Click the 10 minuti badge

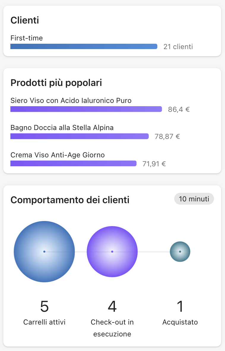[x=194, y=199]
